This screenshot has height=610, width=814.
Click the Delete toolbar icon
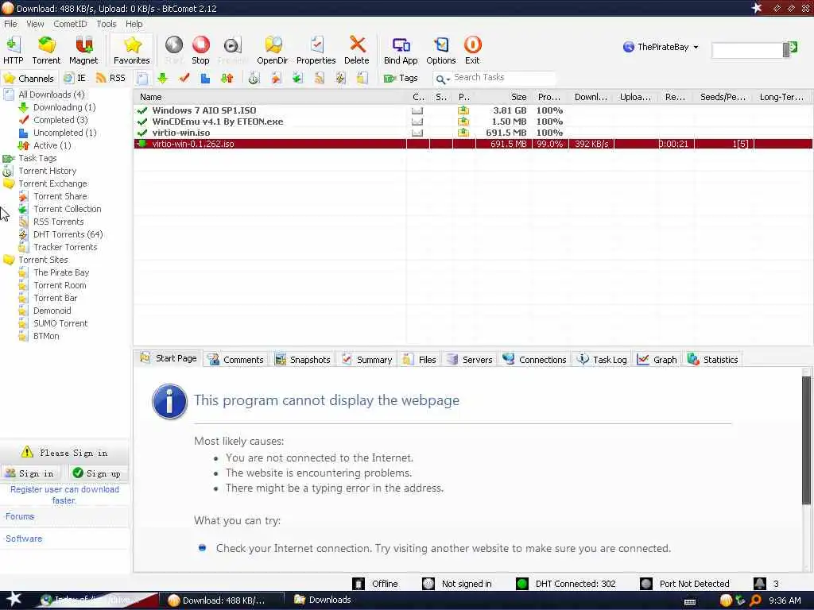pos(357,50)
